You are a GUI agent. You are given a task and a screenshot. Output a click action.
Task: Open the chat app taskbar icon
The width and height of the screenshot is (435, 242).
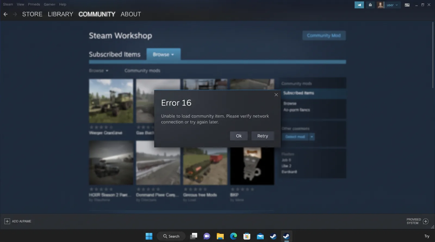207,236
